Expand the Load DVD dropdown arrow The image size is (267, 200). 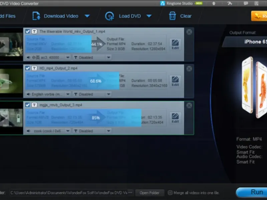[149, 16]
